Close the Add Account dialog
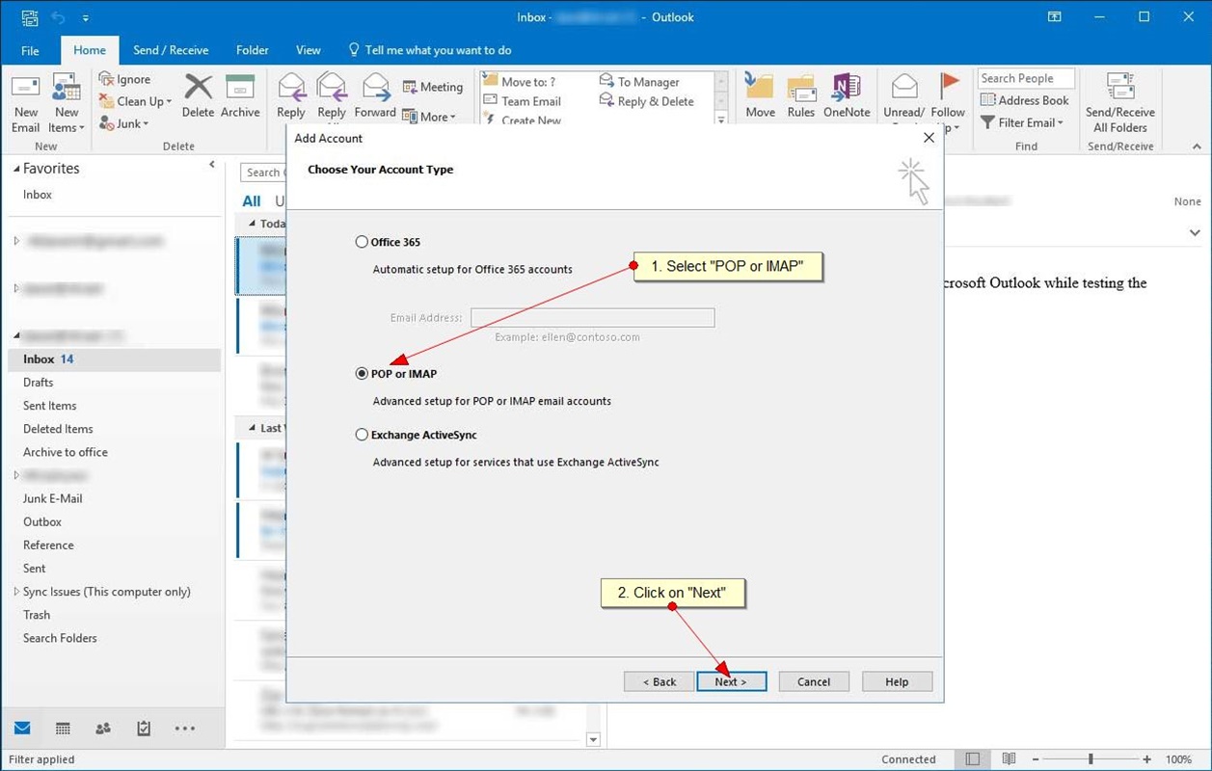1212x771 pixels. click(x=929, y=138)
